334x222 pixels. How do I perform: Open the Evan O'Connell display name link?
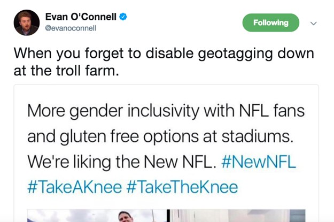81,17
